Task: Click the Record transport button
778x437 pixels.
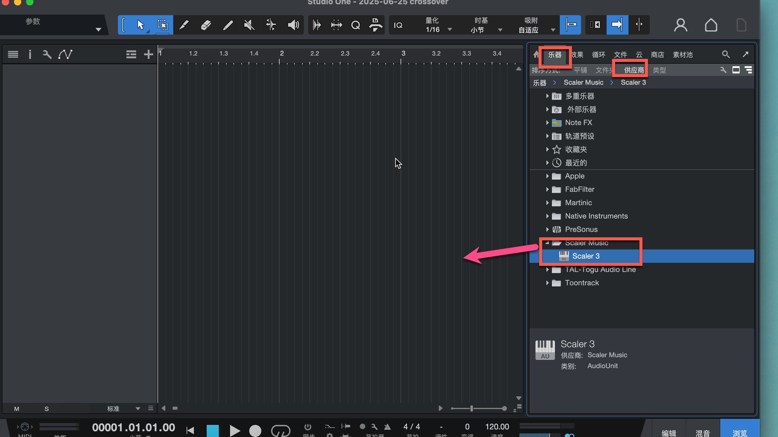Action: point(255,431)
